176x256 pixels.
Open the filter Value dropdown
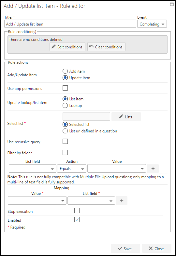117,169
